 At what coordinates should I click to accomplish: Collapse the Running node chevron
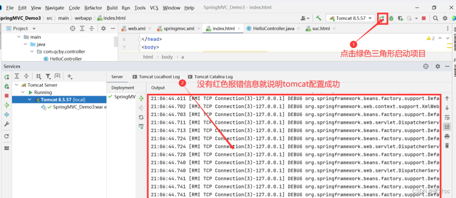click(23, 92)
